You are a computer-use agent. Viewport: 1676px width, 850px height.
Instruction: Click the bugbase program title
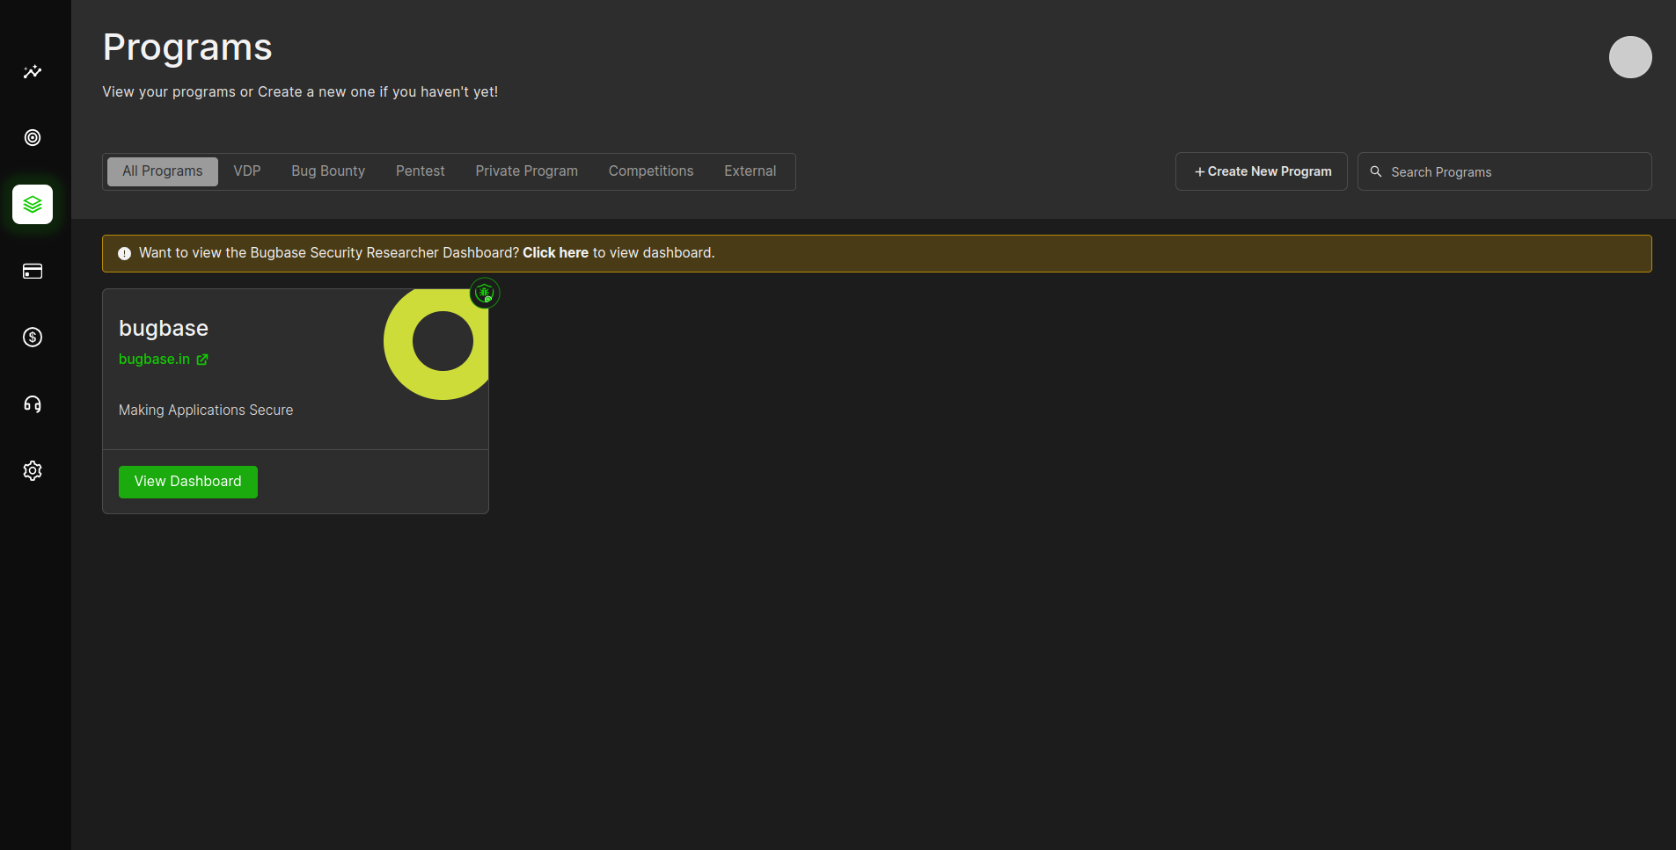pyautogui.click(x=164, y=329)
